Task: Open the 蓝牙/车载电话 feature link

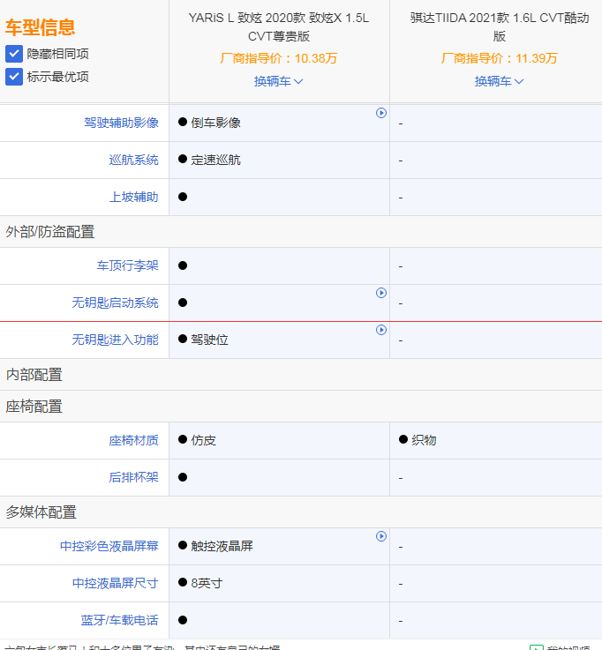Action: click(119, 620)
